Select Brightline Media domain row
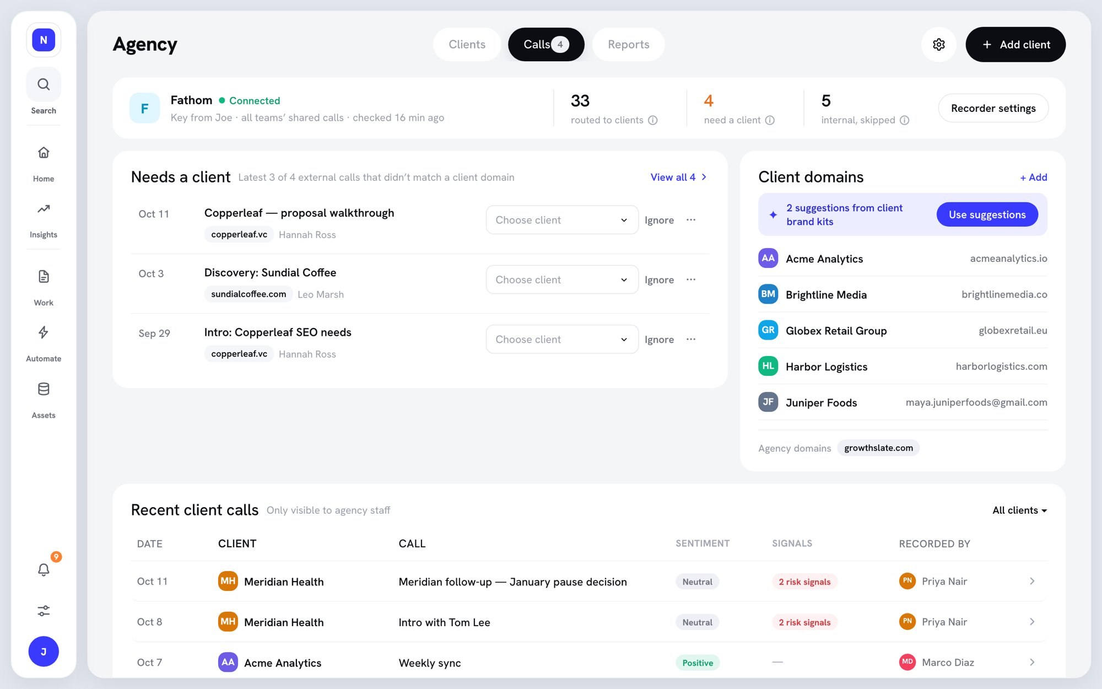Image resolution: width=1102 pixels, height=689 pixels. coord(903,294)
